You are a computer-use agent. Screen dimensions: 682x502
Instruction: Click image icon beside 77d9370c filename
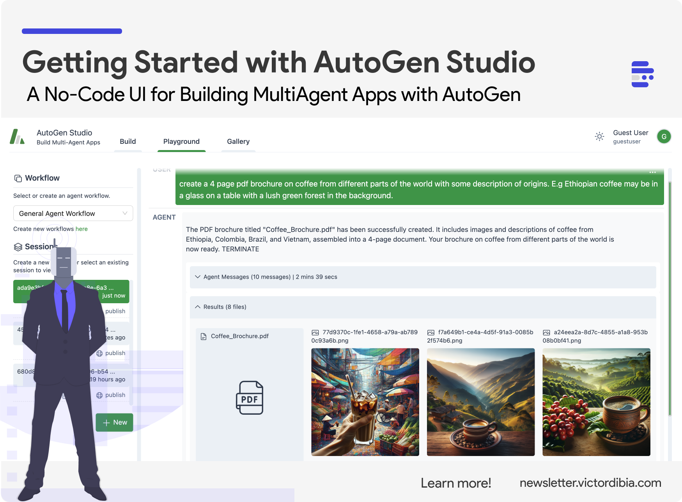315,332
